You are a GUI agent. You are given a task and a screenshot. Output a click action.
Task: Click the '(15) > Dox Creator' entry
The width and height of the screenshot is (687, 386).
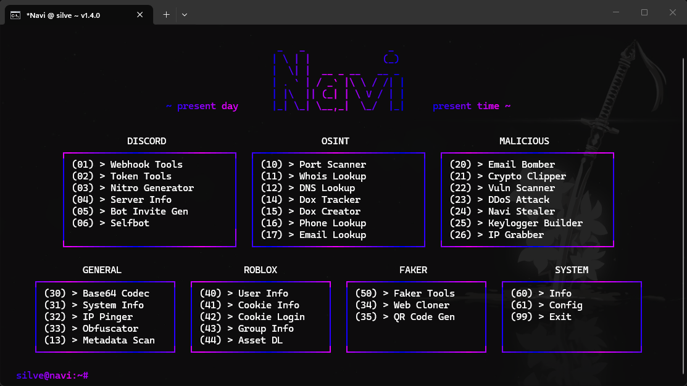pyautogui.click(x=310, y=211)
